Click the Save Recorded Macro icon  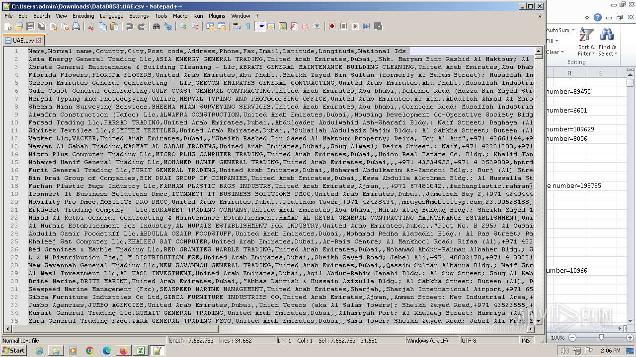tap(378, 26)
